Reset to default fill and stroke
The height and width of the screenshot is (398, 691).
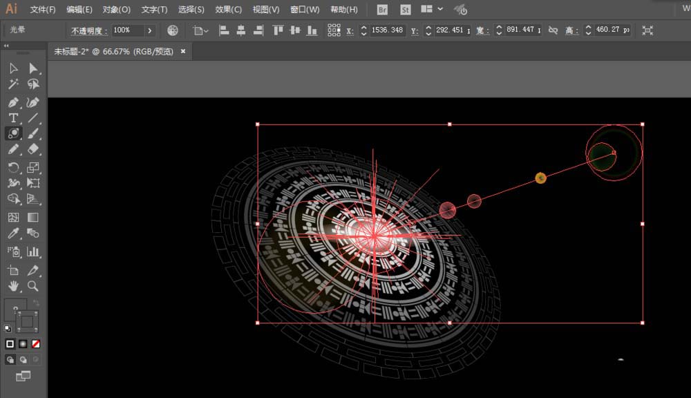tap(8, 328)
